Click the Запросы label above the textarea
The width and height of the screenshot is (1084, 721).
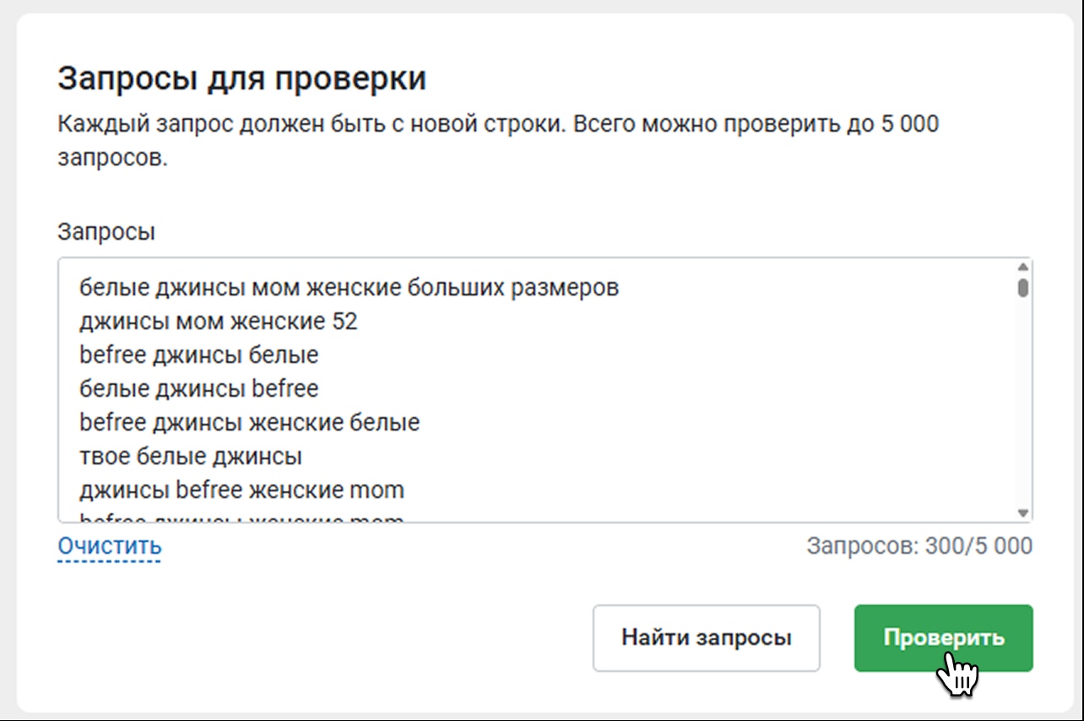(106, 232)
